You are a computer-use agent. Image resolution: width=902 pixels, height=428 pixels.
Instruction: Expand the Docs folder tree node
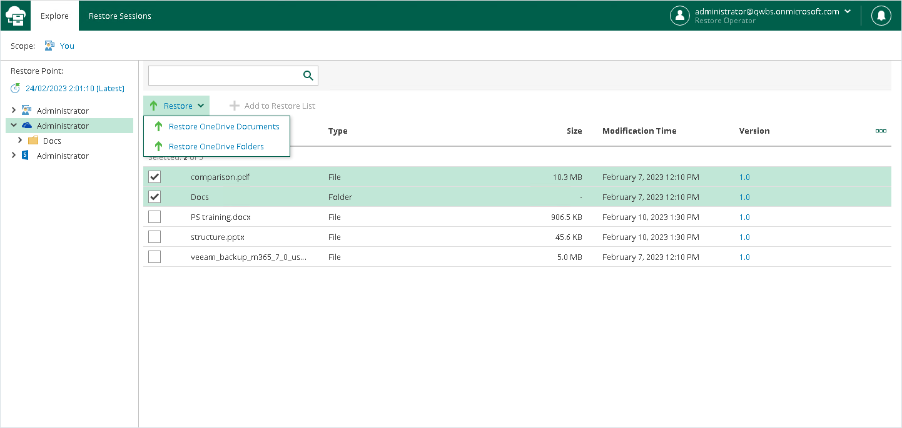pyautogui.click(x=20, y=141)
